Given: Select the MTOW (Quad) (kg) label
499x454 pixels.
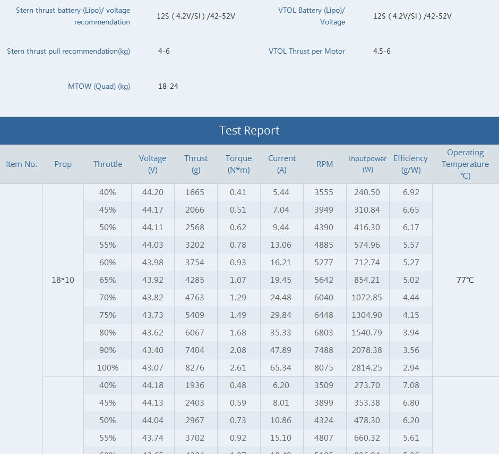Looking at the screenshot, I should point(99,86).
